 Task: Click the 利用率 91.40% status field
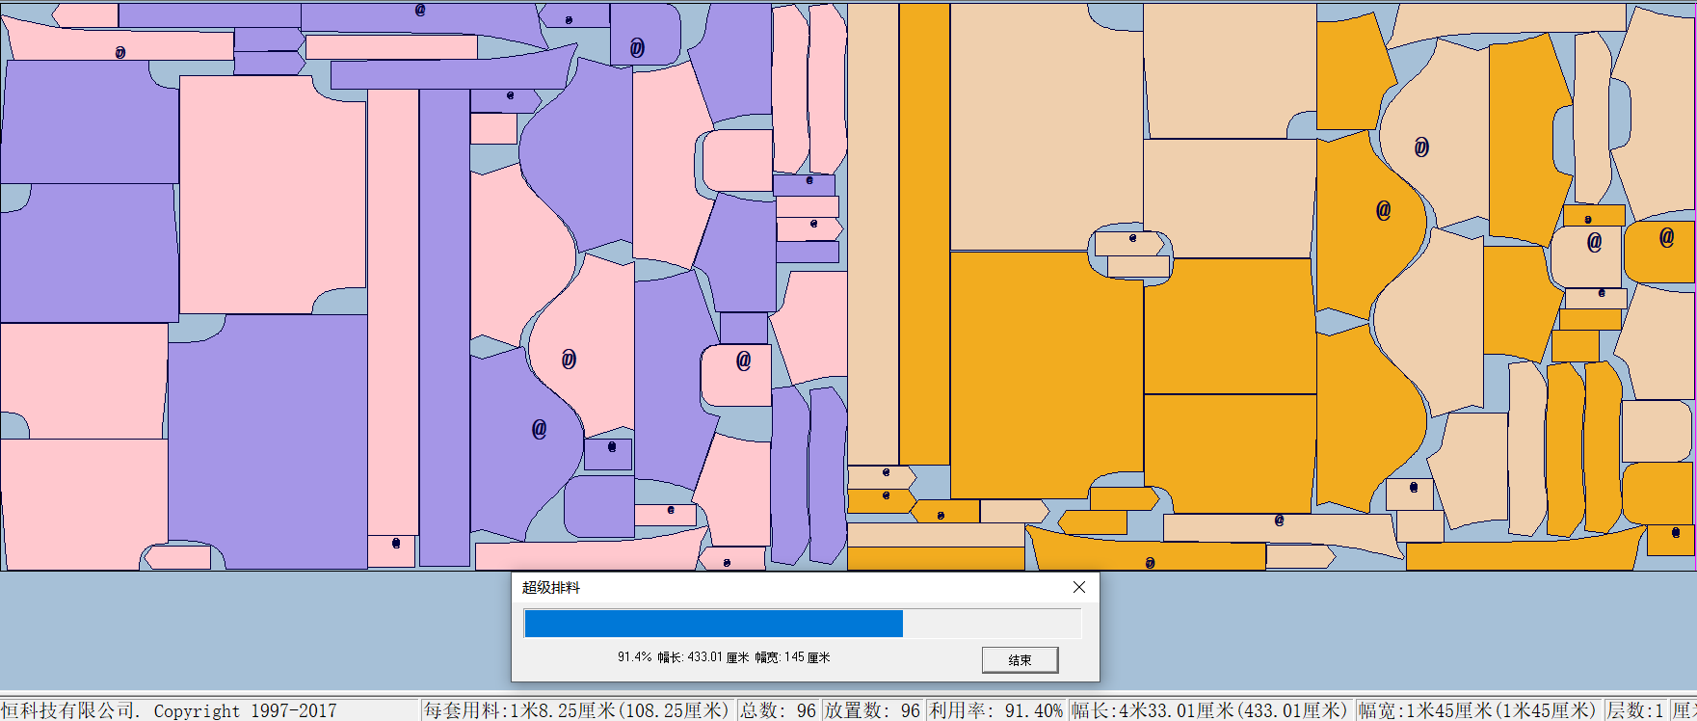point(995,710)
